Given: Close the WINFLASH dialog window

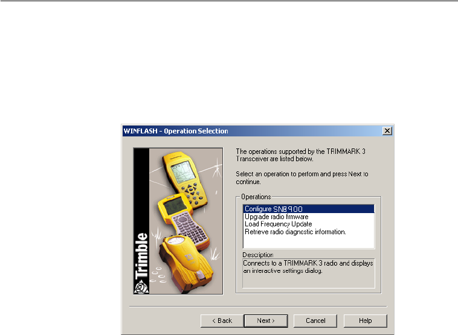Looking at the screenshot, I should tap(387, 131).
